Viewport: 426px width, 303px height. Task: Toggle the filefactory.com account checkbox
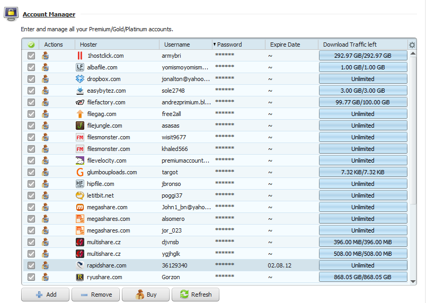click(x=31, y=102)
